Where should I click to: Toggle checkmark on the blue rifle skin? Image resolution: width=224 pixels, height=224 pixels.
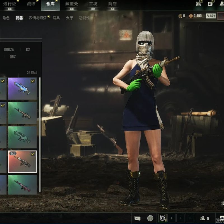(33, 81)
